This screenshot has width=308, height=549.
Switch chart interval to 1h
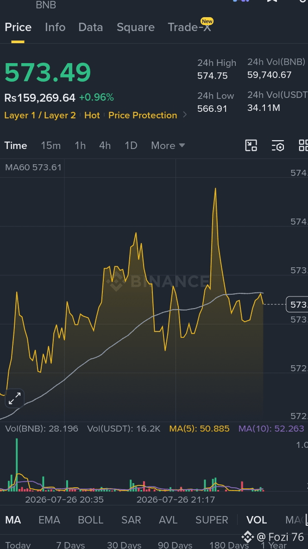[x=80, y=146]
